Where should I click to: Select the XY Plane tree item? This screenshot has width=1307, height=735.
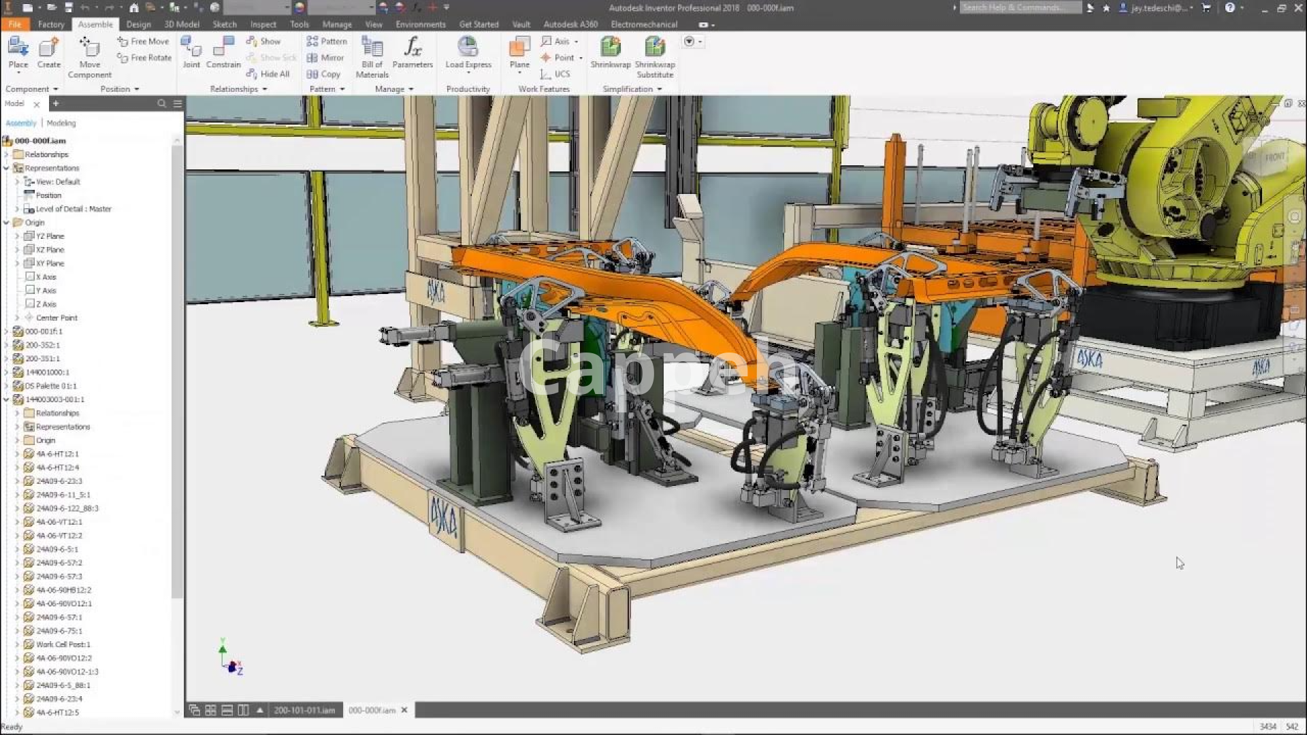coord(50,263)
